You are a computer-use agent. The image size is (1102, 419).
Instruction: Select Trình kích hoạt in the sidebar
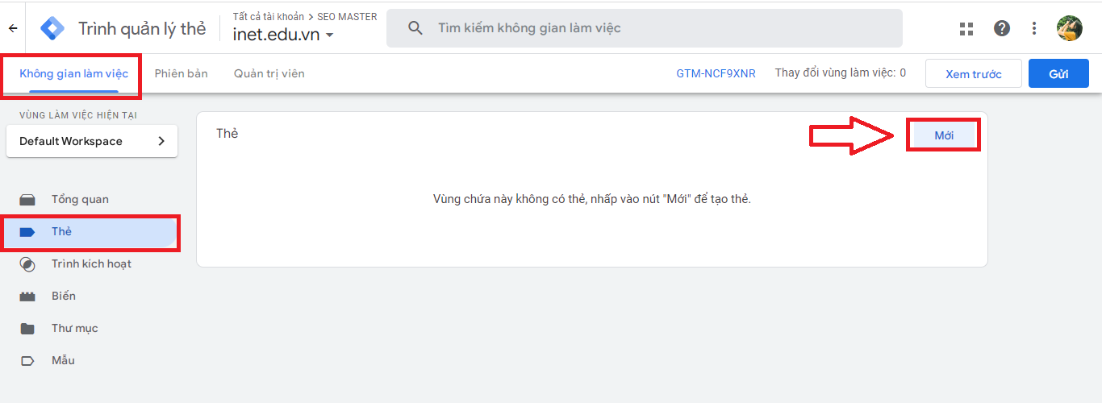(90, 263)
